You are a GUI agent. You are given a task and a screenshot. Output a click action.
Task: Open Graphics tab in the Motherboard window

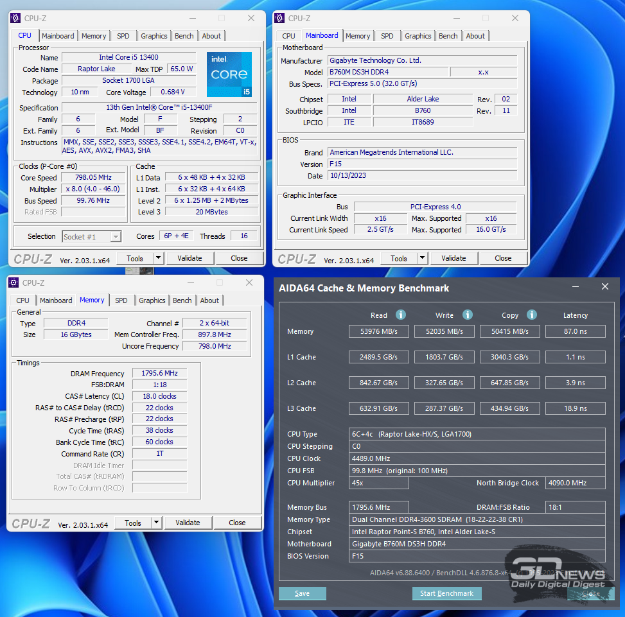coord(418,36)
